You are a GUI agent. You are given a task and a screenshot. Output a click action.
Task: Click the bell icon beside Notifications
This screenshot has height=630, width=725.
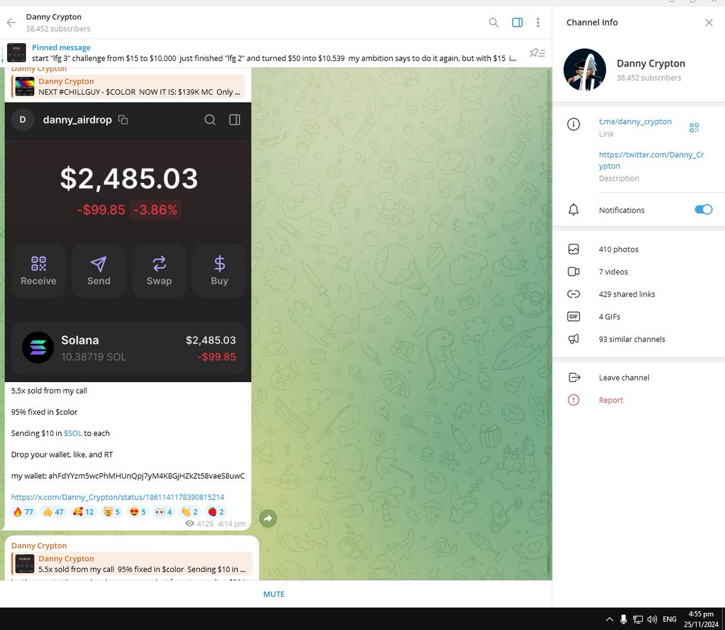pos(573,210)
